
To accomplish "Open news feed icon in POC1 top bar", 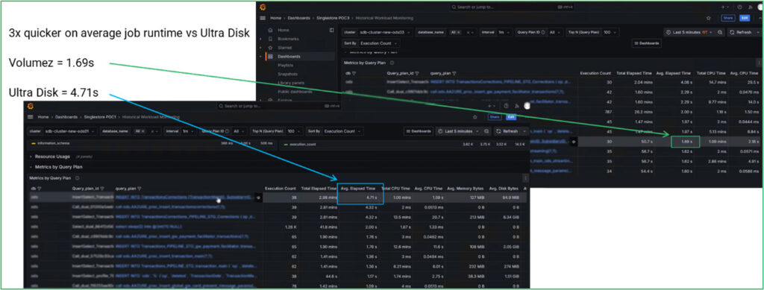I will tap(516, 106).
